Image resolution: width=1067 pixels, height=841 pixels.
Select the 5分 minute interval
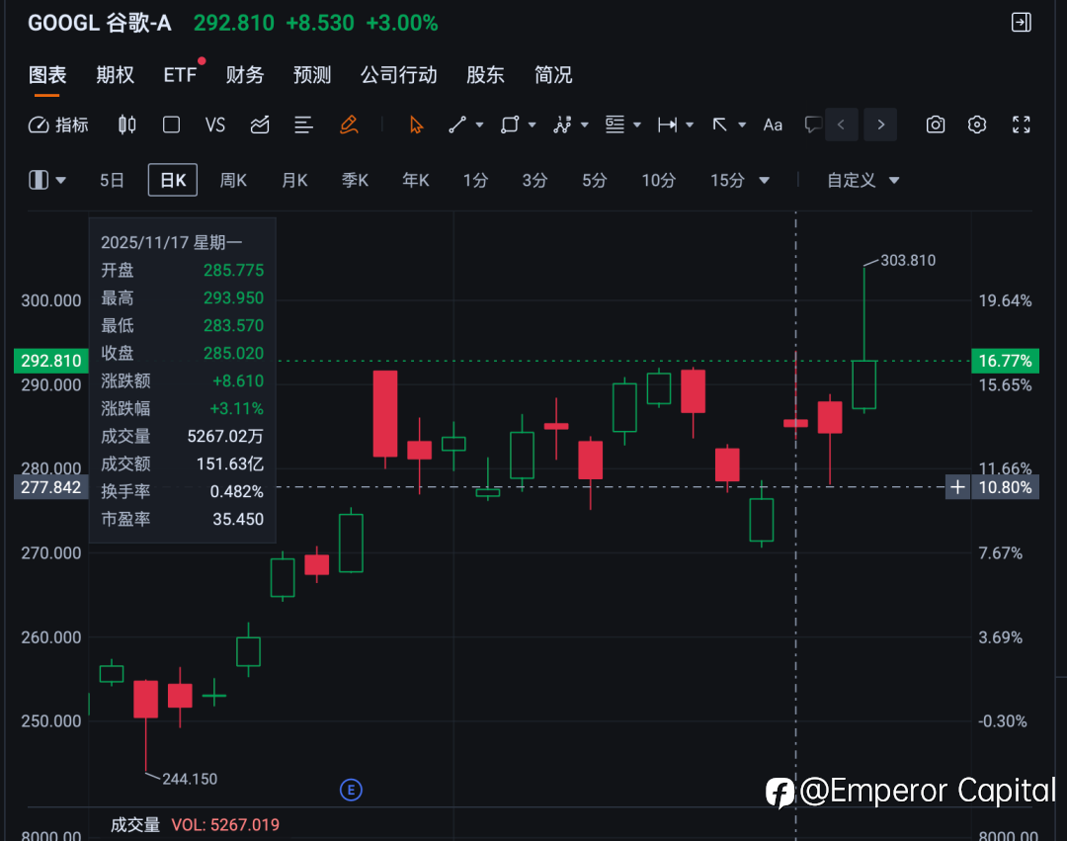pos(594,180)
